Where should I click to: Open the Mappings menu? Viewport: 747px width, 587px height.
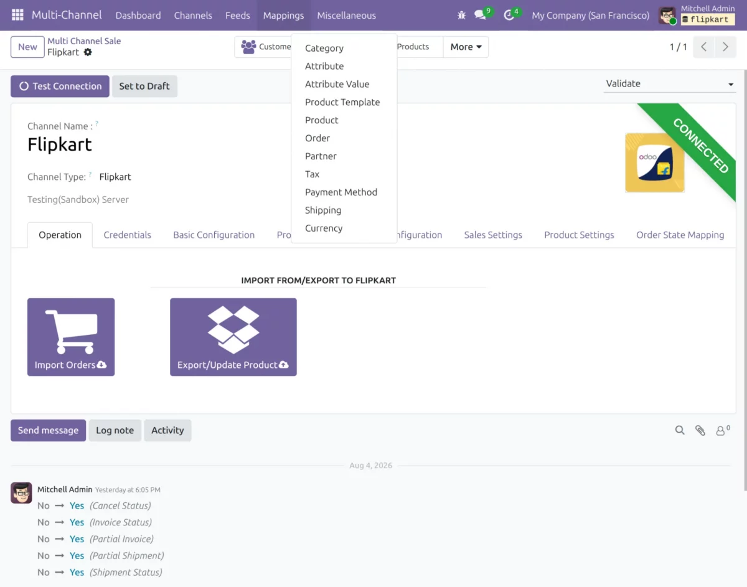point(283,15)
